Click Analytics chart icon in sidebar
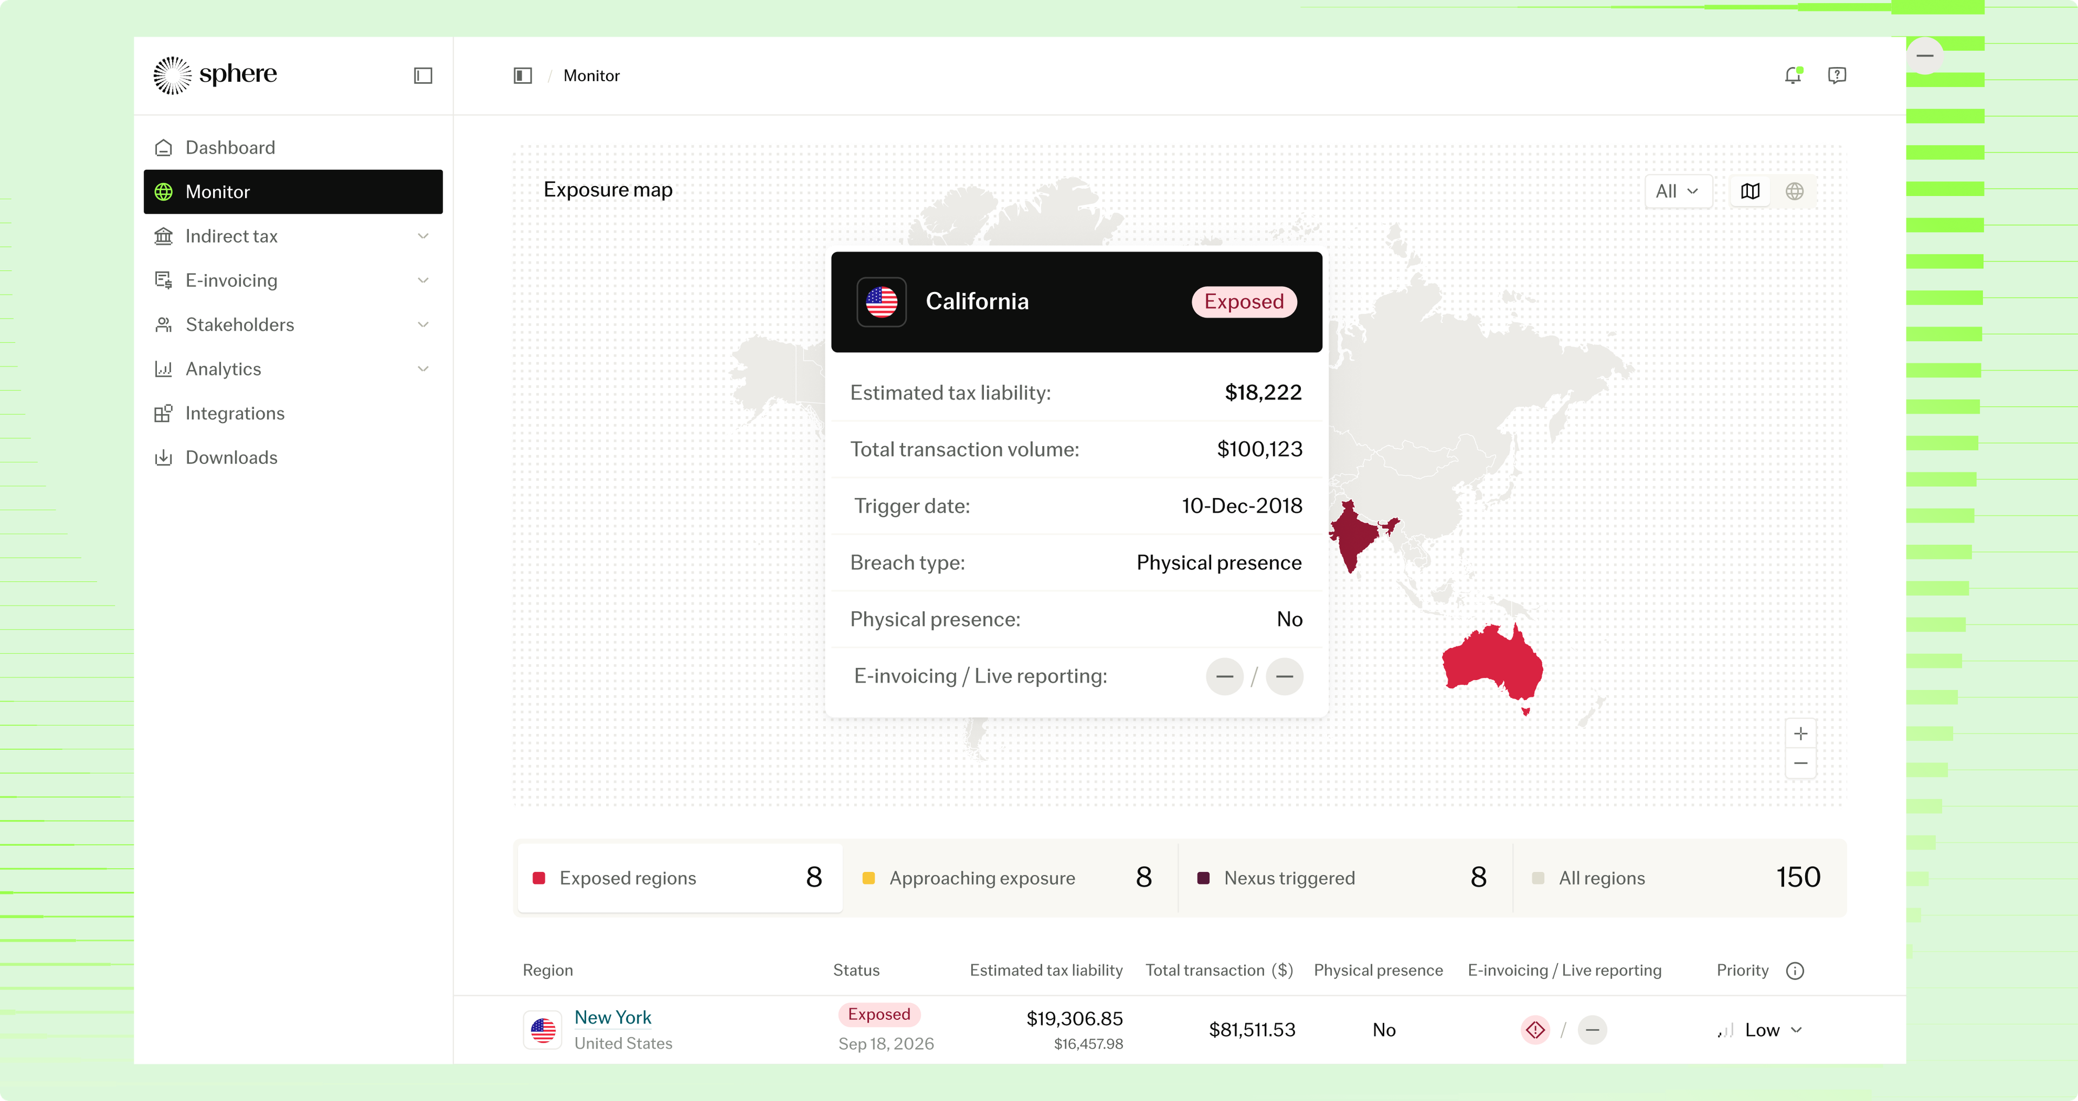This screenshot has height=1101, width=2078. tap(164, 369)
